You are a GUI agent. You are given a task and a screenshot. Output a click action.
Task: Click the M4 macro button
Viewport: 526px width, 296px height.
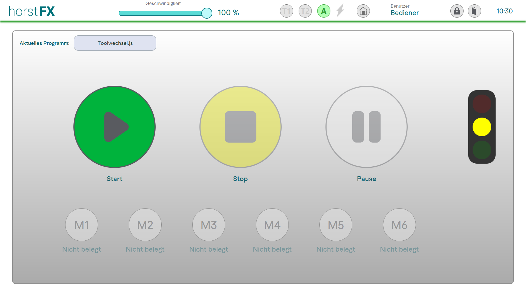pyautogui.click(x=272, y=225)
